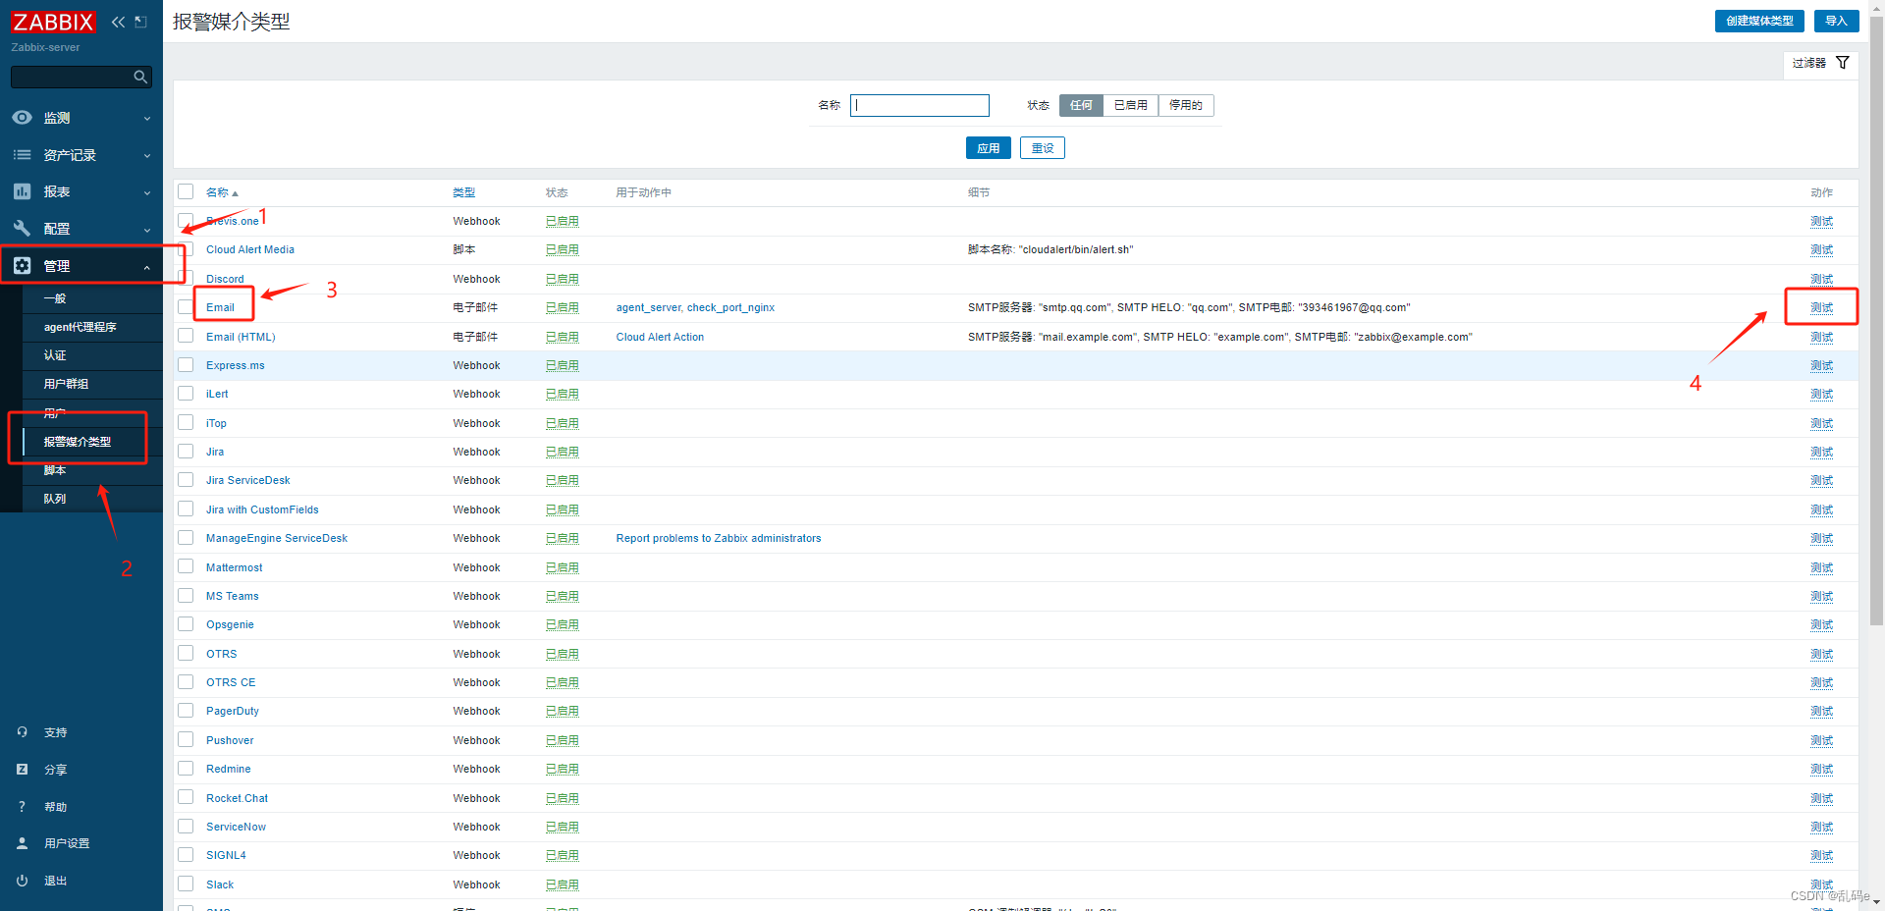This screenshot has height=911, width=1885.
Task: Click the bar chart icon for 报表
Action: click(22, 191)
